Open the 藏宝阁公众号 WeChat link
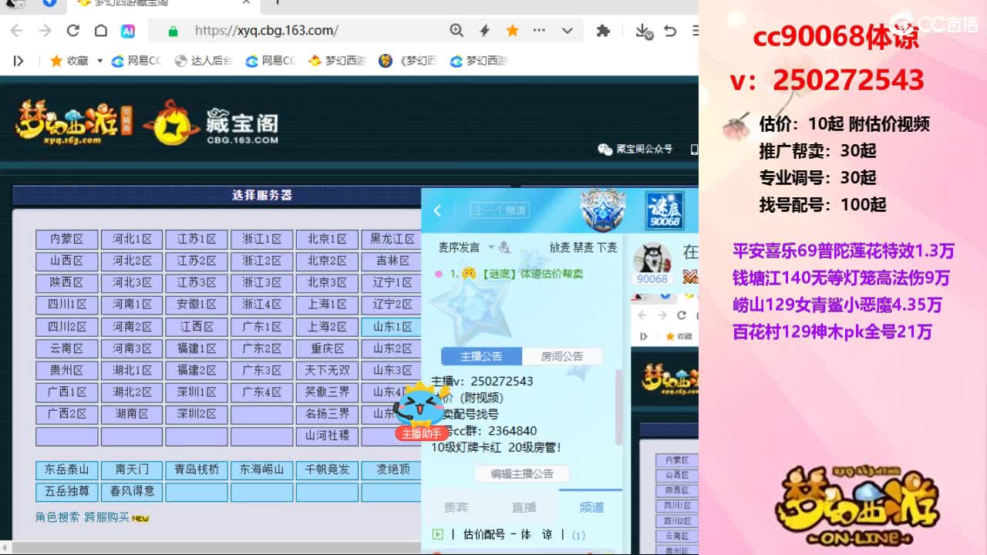 coord(635,150)
